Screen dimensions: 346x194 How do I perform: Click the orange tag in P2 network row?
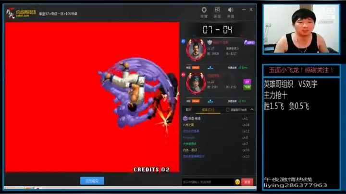point(196,101)
